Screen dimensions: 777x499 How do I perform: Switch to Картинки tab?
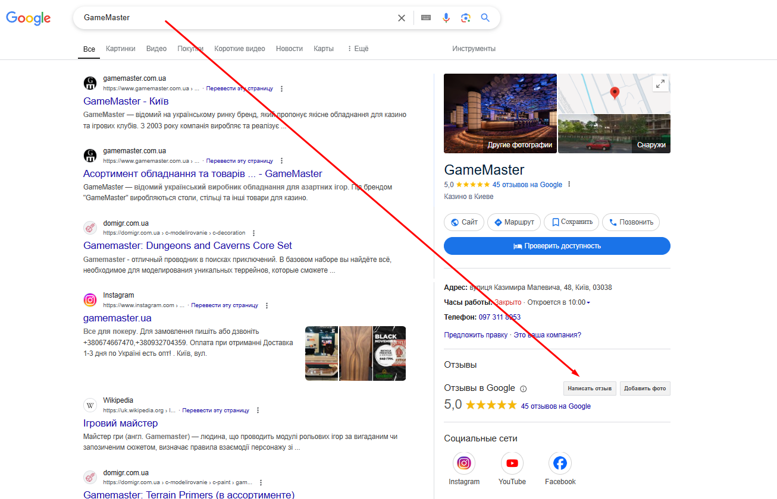[121, 49]
